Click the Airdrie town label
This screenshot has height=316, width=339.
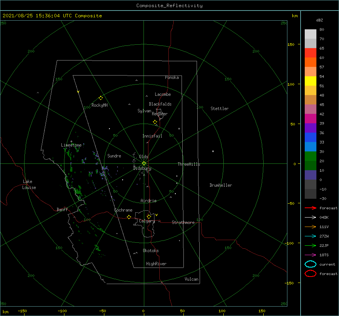click(x=148, y=201)
